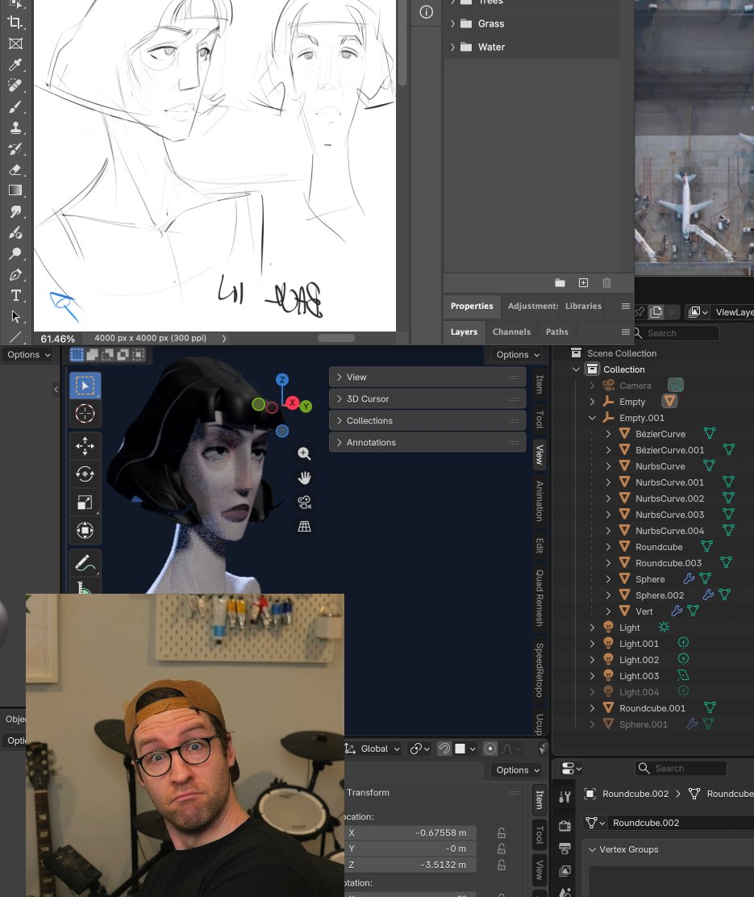Select the Dodge tool
Image resolution: width=754 pixels, height=897 pixels.
15,253
